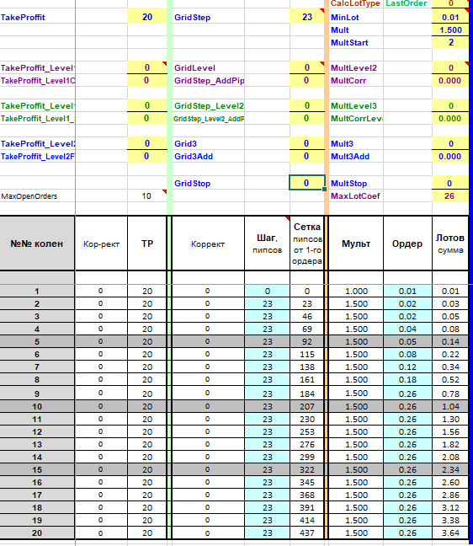Select the 'Кор-рект' column header
The height and width of the screenshot is (546, 473).
[101, 244]
